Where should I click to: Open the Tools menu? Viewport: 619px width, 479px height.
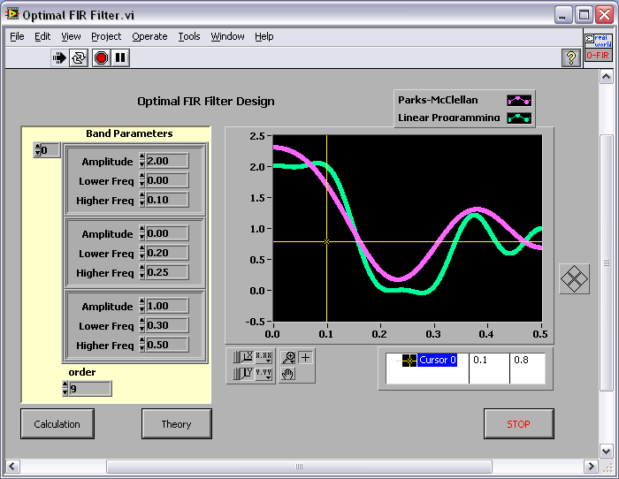pyautogui.click(x=189, y=36)
